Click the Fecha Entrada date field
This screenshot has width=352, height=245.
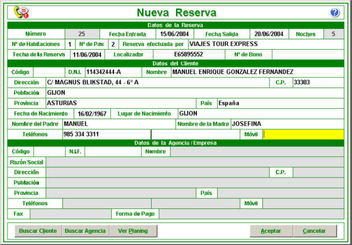point(174,34)
